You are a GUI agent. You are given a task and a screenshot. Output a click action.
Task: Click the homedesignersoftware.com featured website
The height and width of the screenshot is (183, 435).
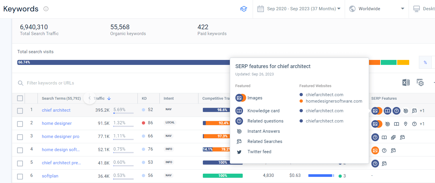(334, 101)
